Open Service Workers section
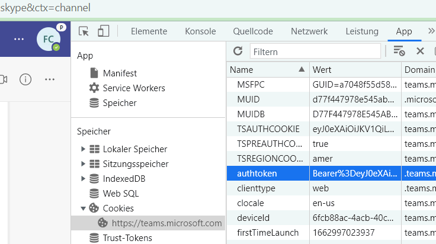Viewport: 436px width, 244px height. click(x=127, y=88)
